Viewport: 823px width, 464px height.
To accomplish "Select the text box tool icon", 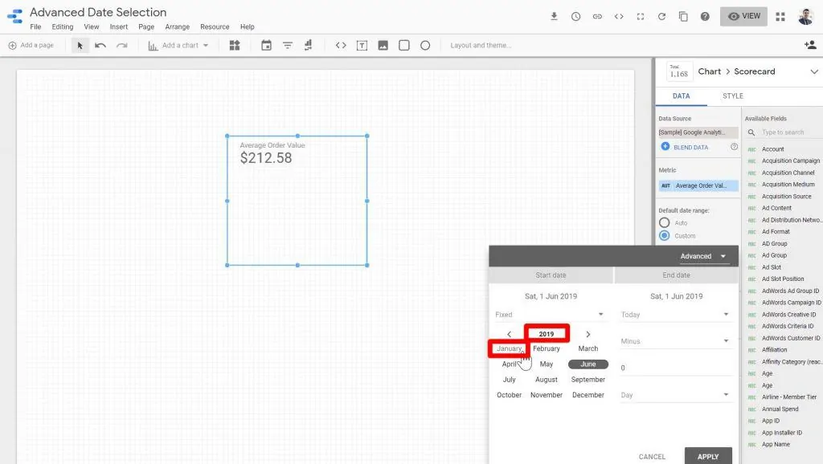I will pos(362,46).
